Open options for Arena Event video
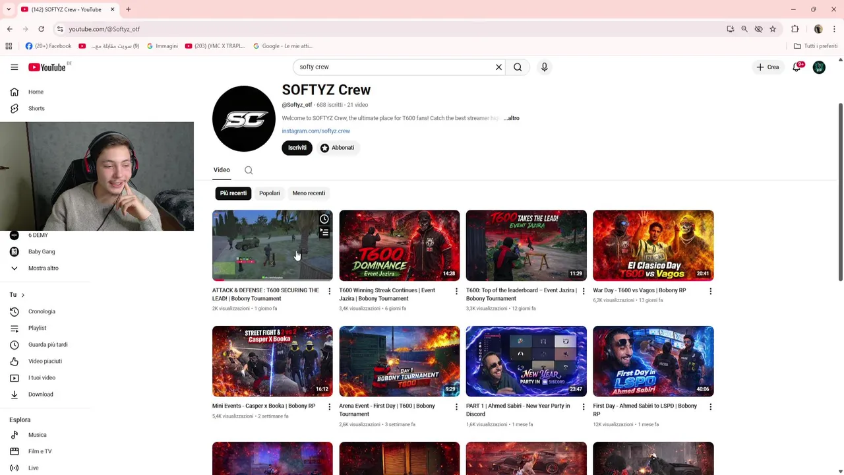This screenshot has height=475, width=844. (456, 406)
